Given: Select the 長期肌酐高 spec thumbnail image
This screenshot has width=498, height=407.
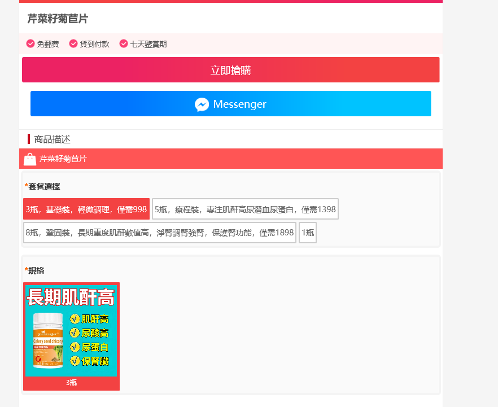Looking at the screenshot, I should coord(71,330).
